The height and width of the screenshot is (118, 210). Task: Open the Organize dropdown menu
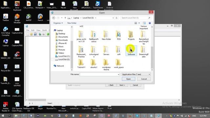pos(58,23)
